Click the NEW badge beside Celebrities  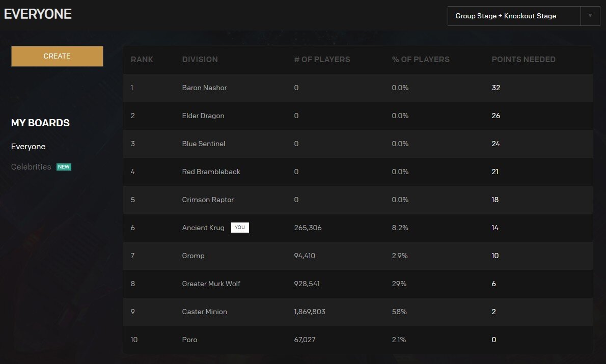(x=64, y=167)
